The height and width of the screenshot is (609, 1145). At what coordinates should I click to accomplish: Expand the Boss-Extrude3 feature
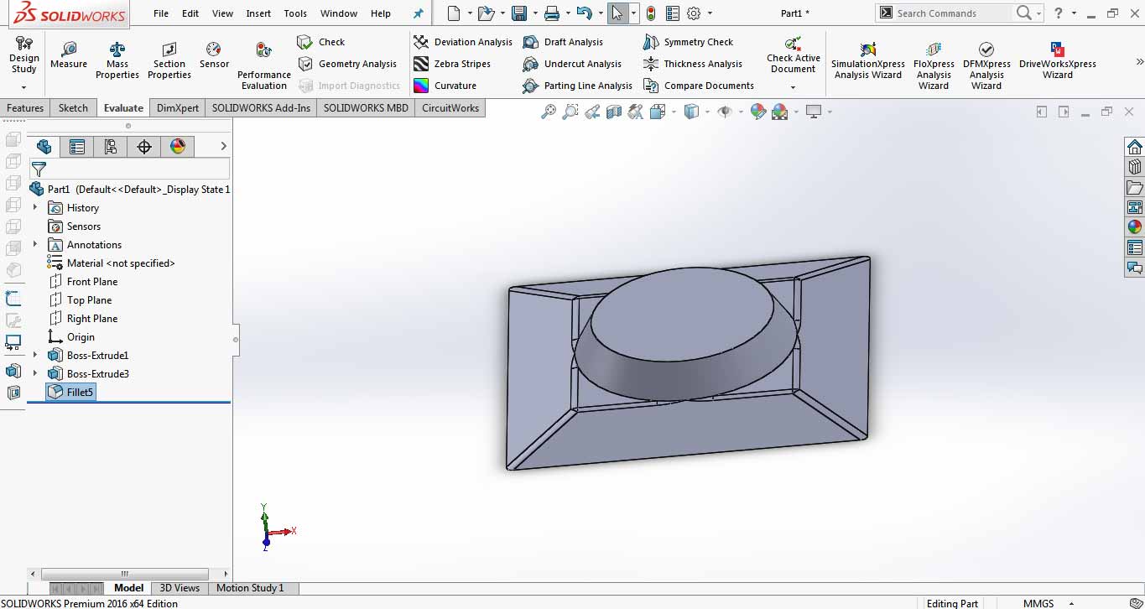(35, 373)
